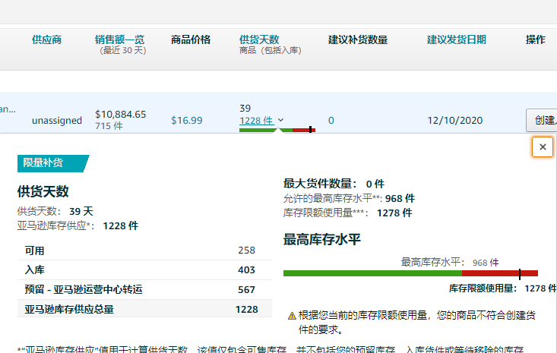The height and width of the screenshot is (353, 557).
Task: Select the $16.99 product price
Action: pos(187,121)
